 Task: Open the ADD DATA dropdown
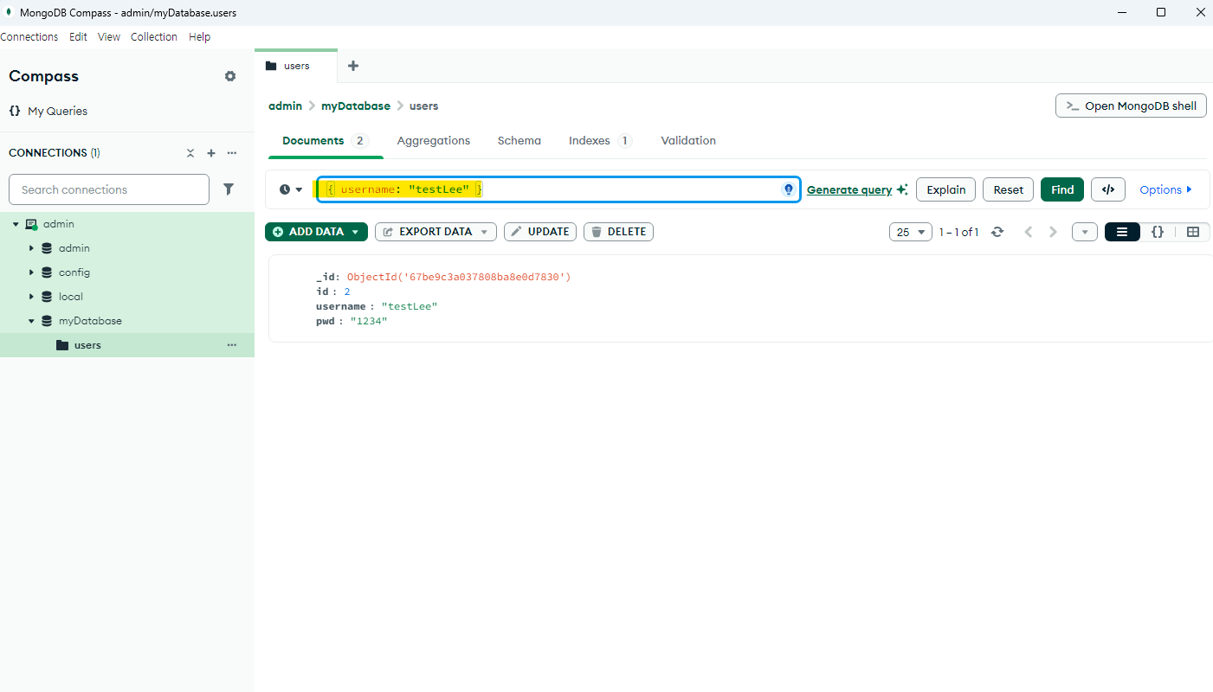click(x=316, y=232)
